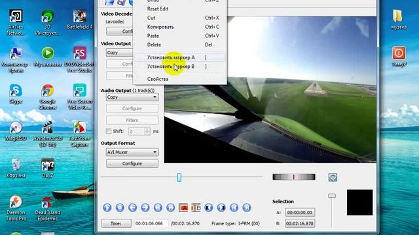The width and height of the screenshot is (419, 235).
Task: Click Configure under Audio Output
Action: tap(132, 108)
